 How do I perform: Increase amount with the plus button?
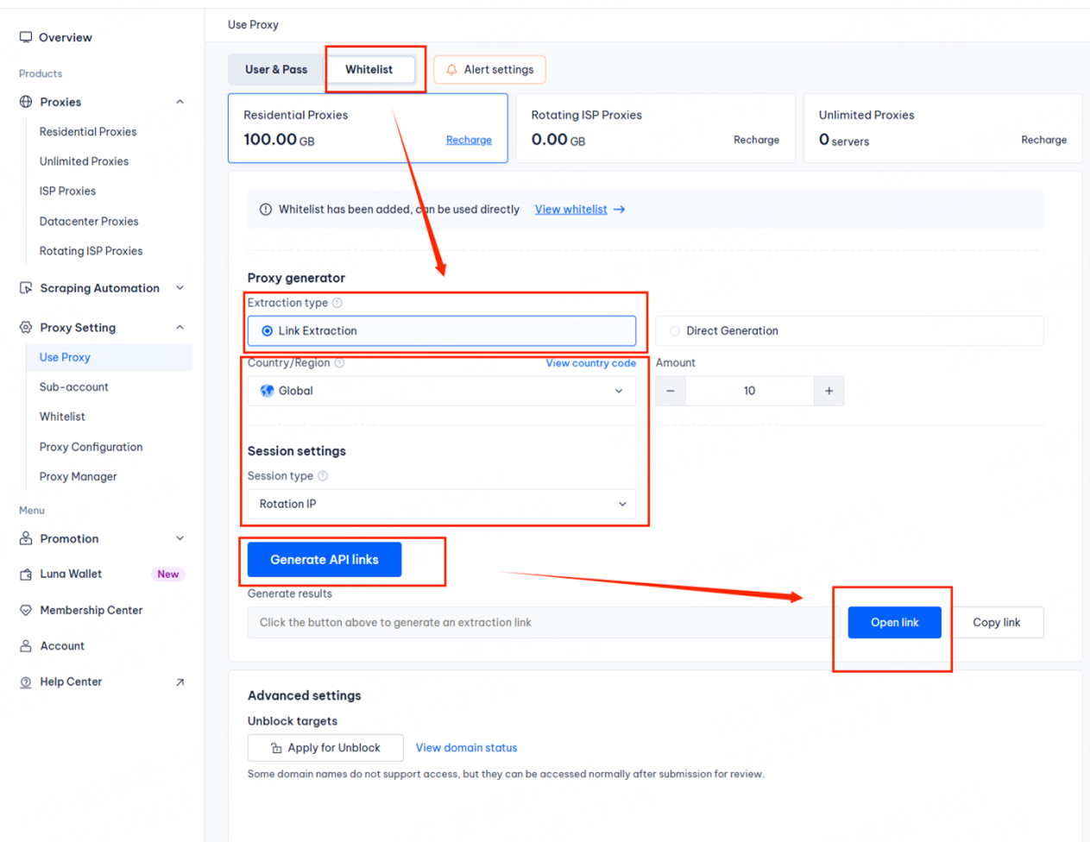[829, 391]
